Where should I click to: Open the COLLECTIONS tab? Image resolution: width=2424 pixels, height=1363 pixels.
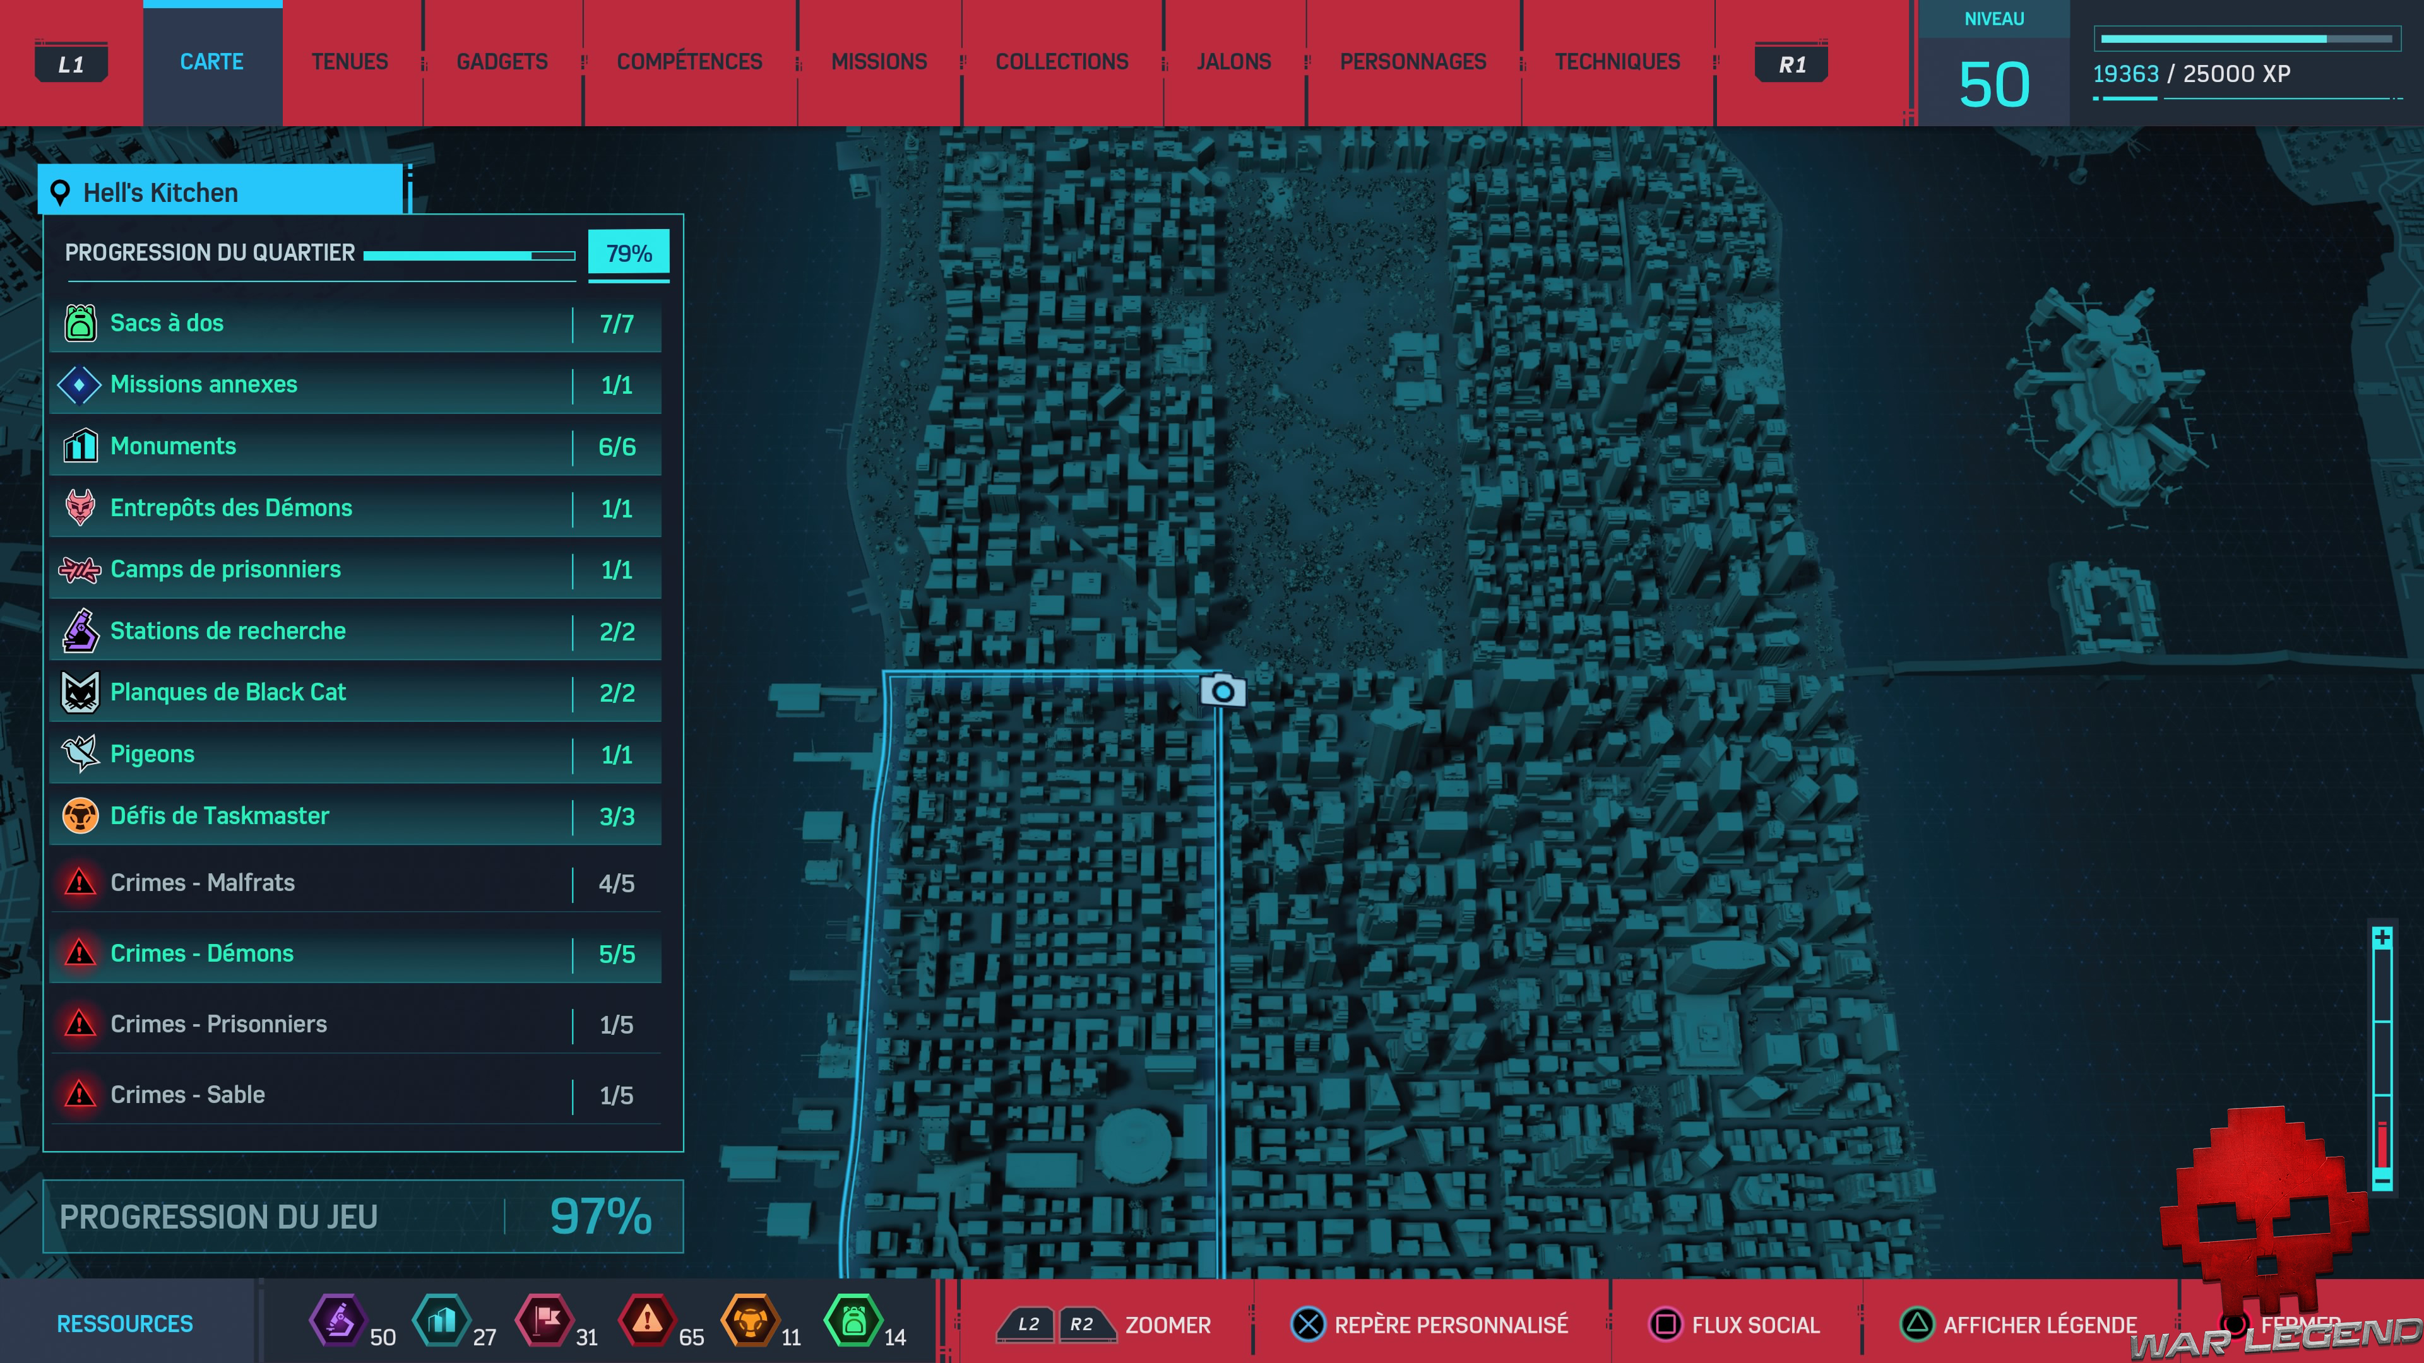coord(1061,62)
